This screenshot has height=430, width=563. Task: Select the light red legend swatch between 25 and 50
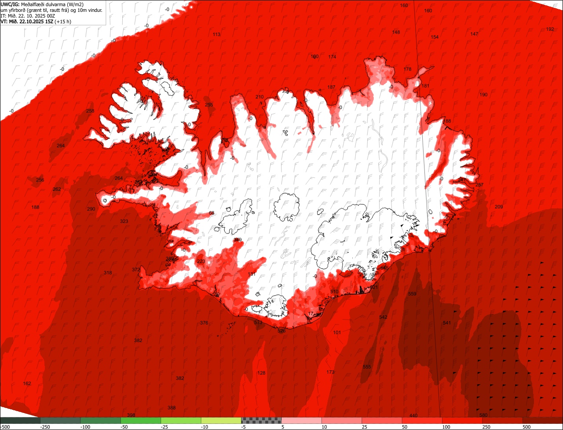[x=382, y=420]
